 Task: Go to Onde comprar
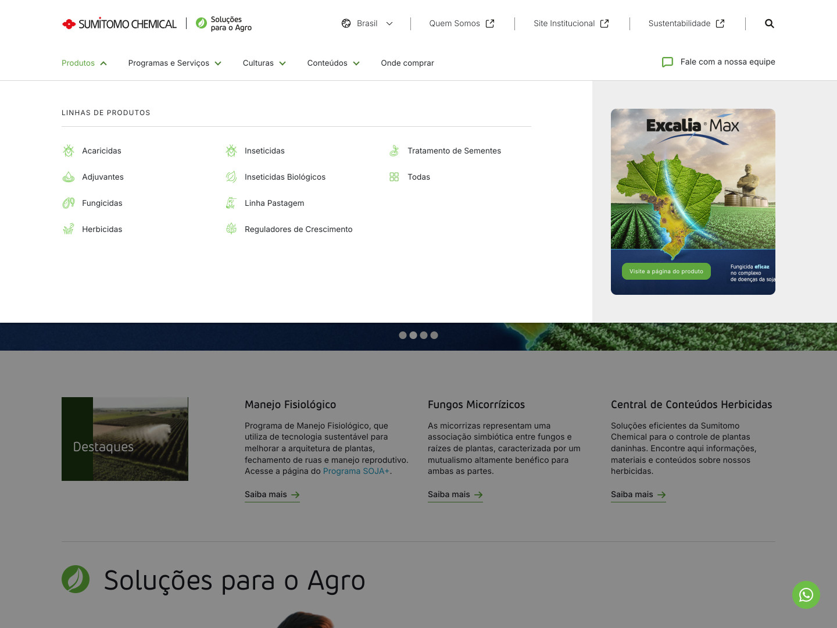407,63
